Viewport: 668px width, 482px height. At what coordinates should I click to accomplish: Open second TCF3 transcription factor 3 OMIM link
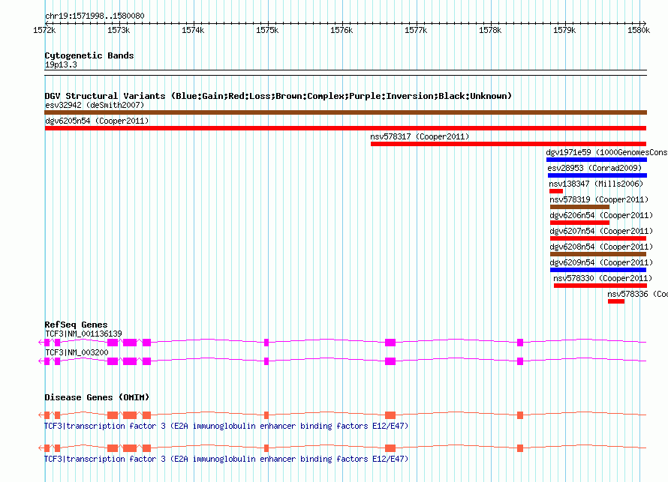click(226, 459)
